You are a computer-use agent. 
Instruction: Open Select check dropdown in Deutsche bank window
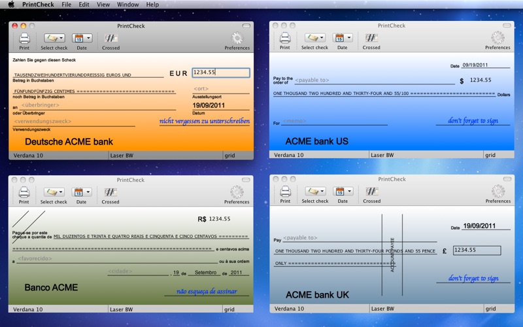[54, 39]
